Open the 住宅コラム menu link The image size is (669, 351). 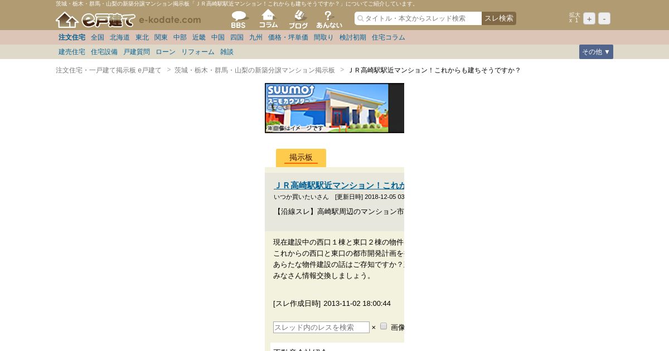pos(389,37)
